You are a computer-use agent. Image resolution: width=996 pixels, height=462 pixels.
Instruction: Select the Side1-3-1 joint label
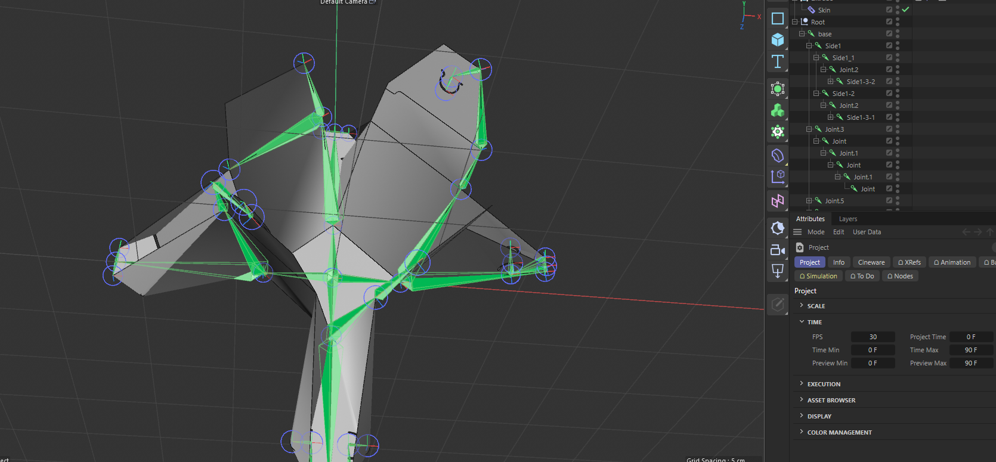(x=861, y=117)
